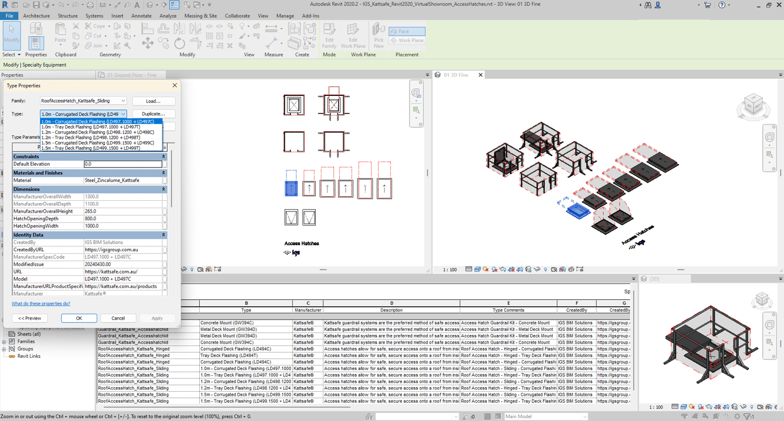Open 'What do these properties do?' link
Image resolution: width=784 pixels, height=421 pixels.
(x=41, y=303)
